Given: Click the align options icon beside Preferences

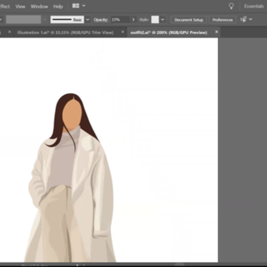Looking at the screenshot, I should [x=243, y=20].
